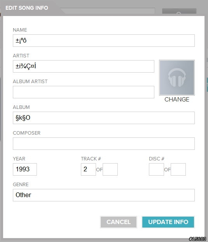Click the headphones album art placeholder

(x=177, y=78)
